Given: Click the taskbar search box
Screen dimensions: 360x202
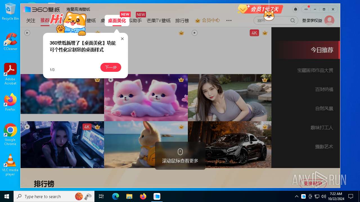Looking at the screenshot, I should point(54,196).
